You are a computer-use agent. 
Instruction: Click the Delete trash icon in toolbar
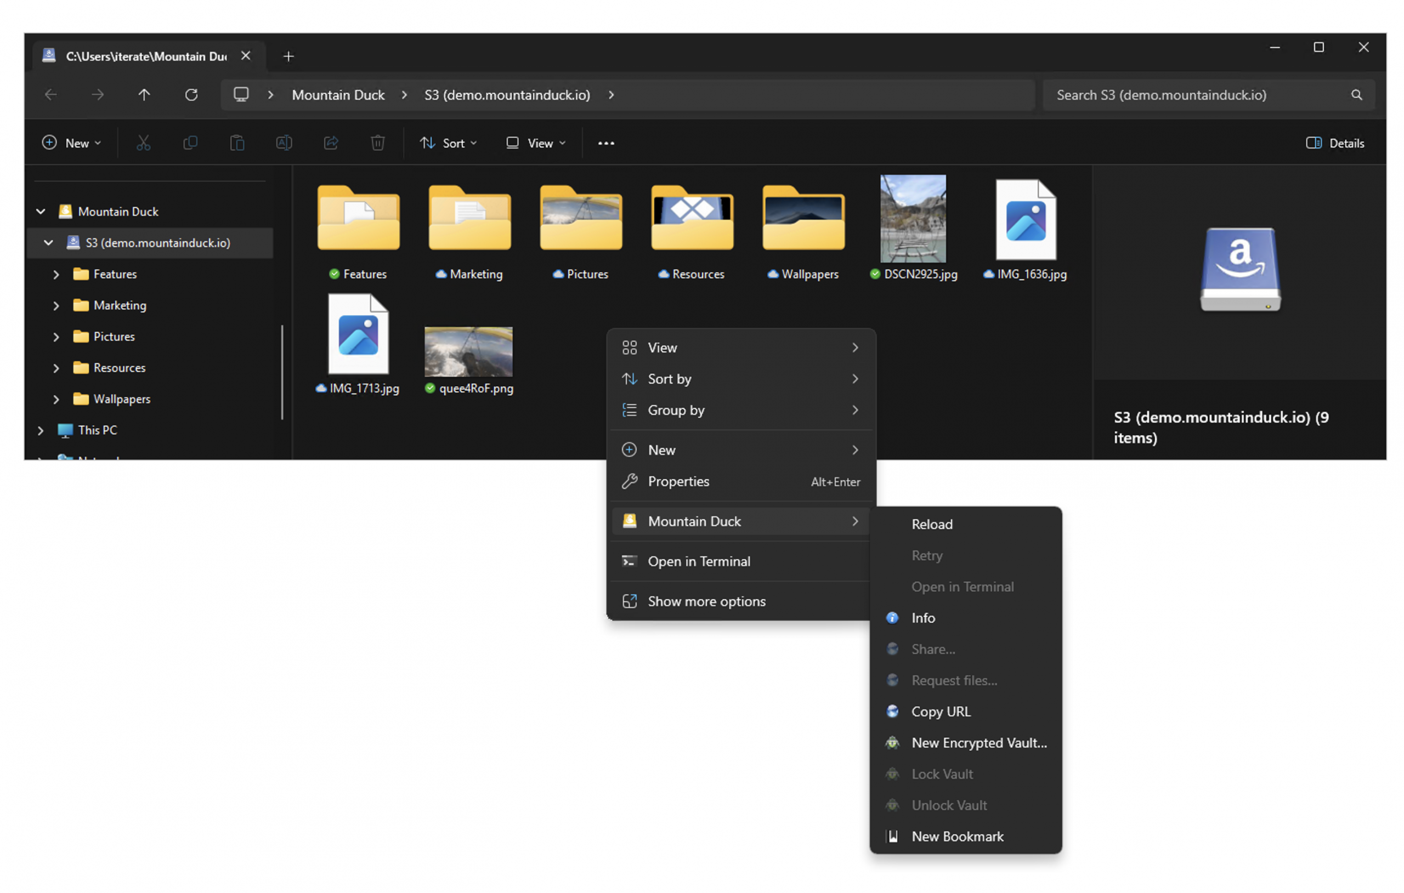pos(378,143)
